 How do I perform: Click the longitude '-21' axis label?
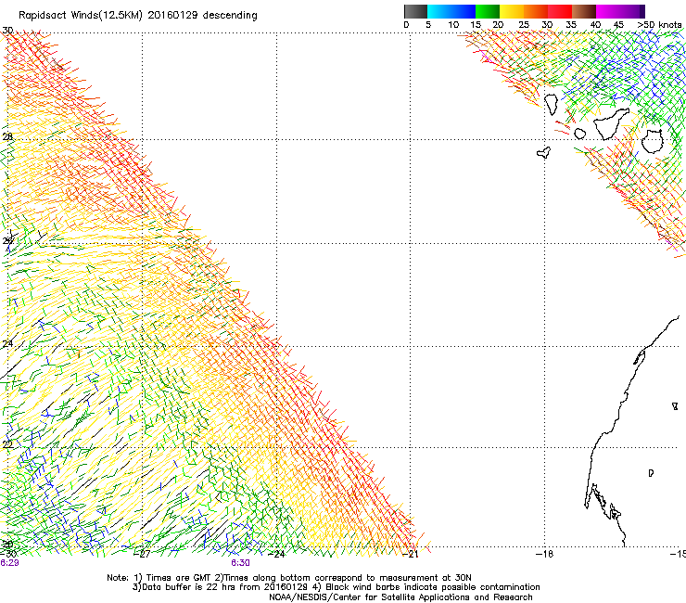coord(411,554)
